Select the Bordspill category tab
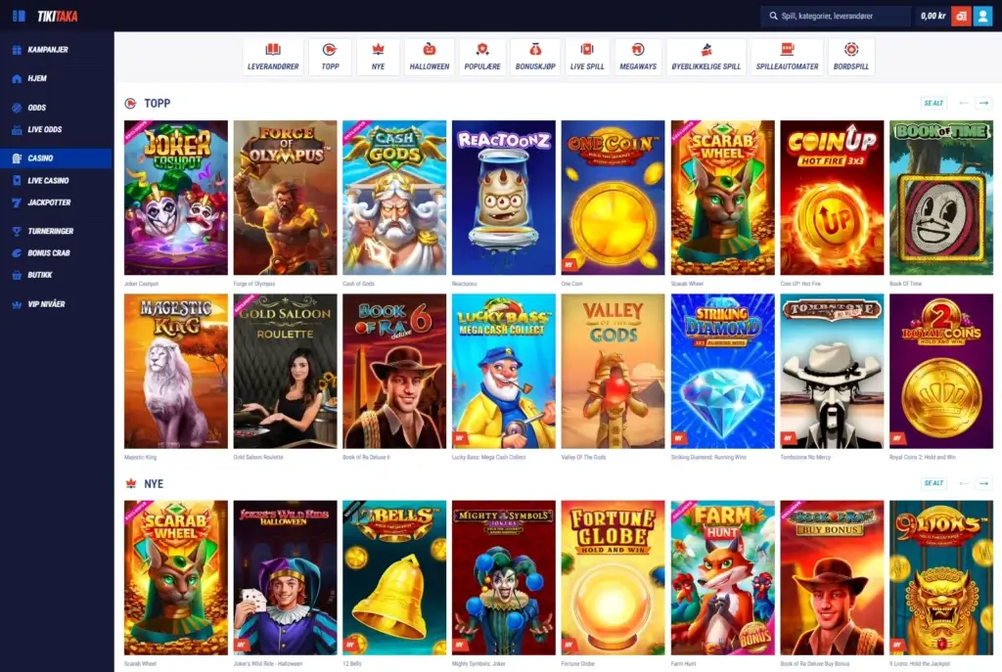Viewport: 1002px width, 672px height. coord(851,57)
